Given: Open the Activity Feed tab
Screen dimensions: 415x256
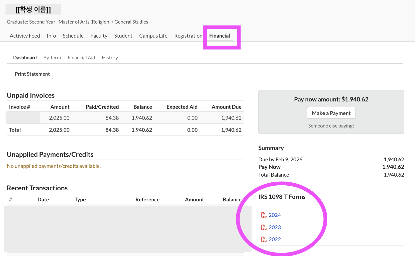Looking at the screenshot, I should 25,36.
